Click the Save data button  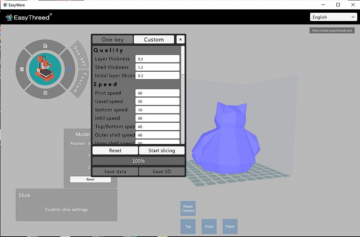(x=115, y=171)
